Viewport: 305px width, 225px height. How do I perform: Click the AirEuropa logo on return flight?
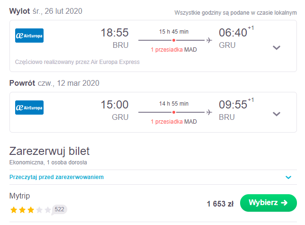coord(29,108)
